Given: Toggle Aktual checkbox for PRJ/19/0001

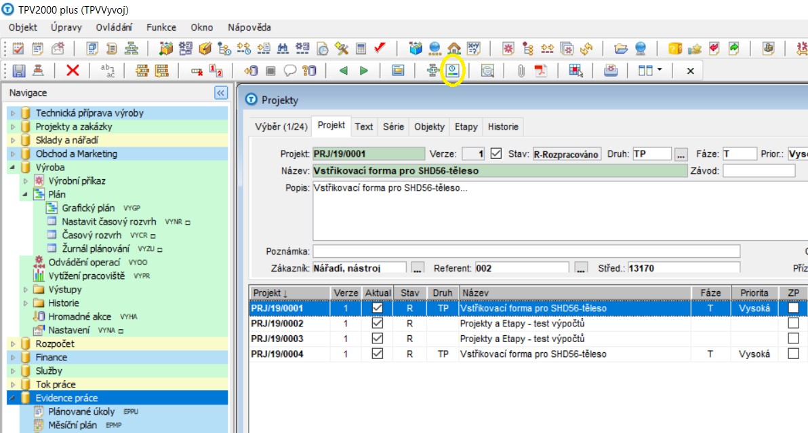Looking at the screenshot, I should [x=377, y=308].
